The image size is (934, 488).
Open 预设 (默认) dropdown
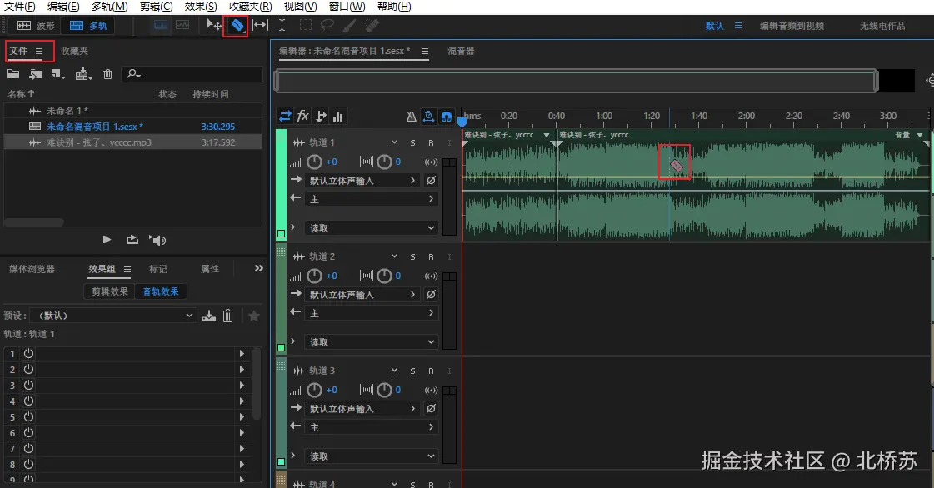point(113,316)
